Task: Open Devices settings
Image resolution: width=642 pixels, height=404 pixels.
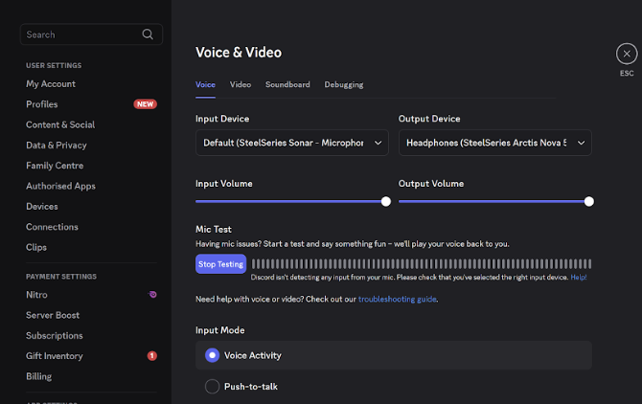Action: pos(42,207)
